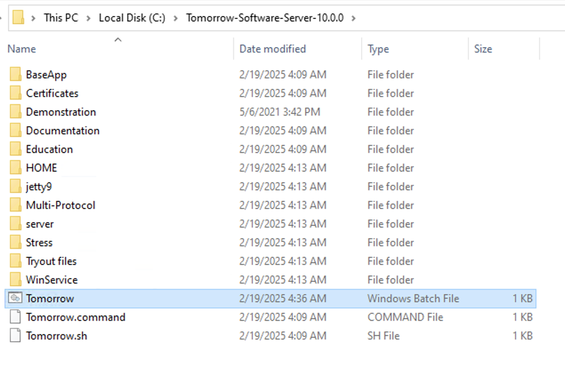Click the jetty9 folder icon
Image resolution: width=565 pixels, height=384 pixels.
click(x=15, y=187)
